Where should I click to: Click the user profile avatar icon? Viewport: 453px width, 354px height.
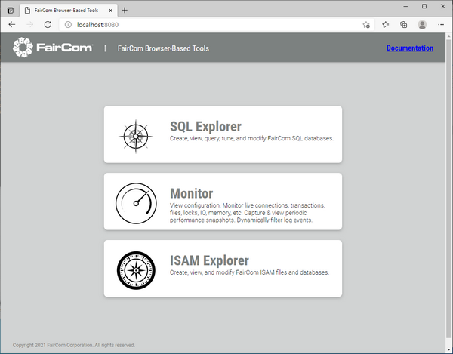[421, 24]
